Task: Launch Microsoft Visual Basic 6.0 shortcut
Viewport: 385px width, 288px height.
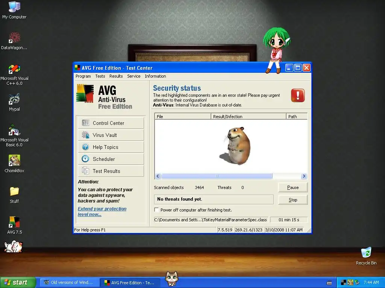Action: point(14,136)
